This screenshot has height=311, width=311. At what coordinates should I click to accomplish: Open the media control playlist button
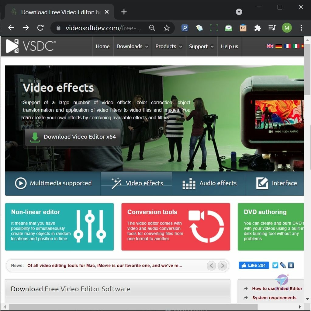click(272, 28)
